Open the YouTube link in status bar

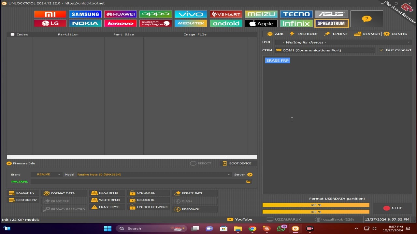point(240,219)
